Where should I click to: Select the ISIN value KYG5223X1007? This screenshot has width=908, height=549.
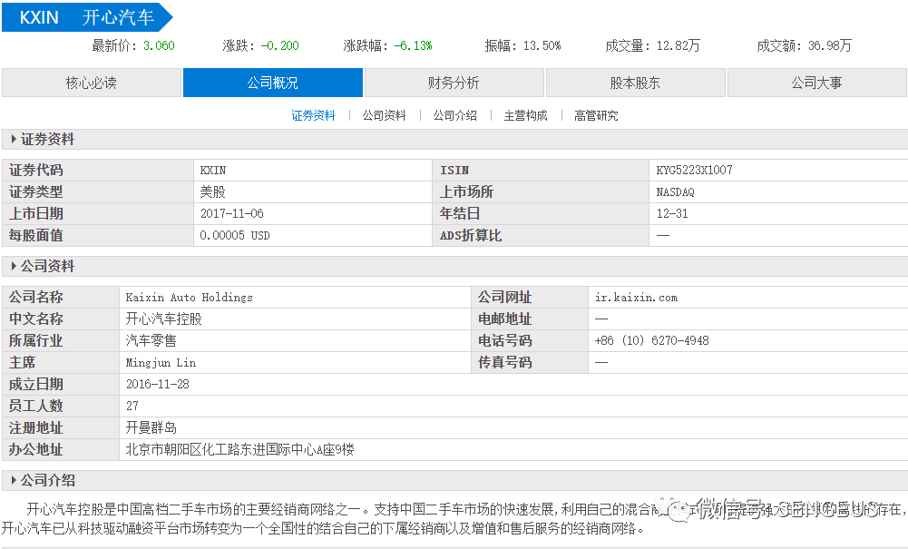tap(694, 171)
